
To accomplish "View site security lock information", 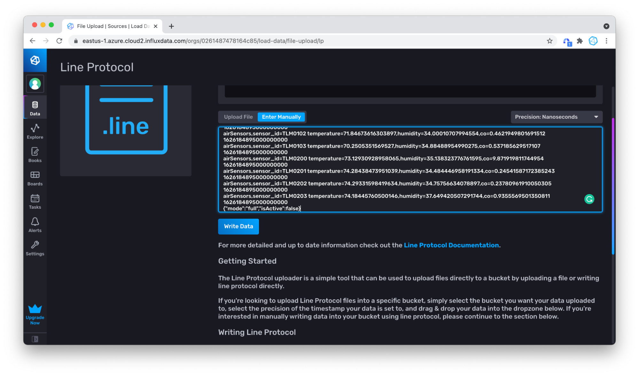I will (76, 41).
